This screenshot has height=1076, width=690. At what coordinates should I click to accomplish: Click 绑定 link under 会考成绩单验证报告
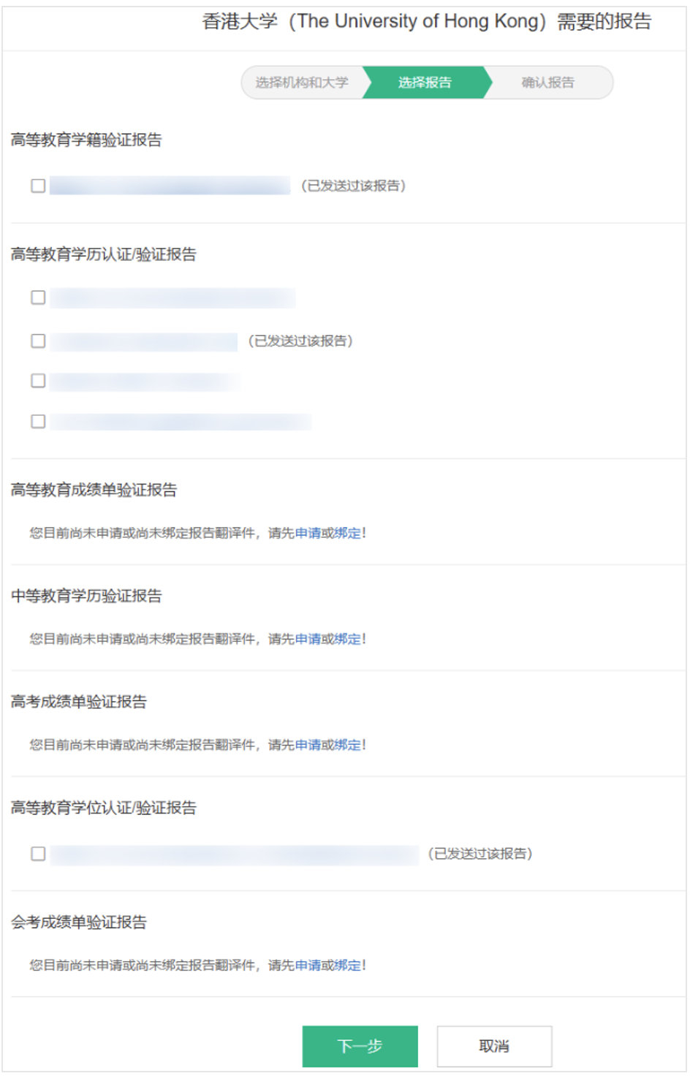tap(348, 966)
